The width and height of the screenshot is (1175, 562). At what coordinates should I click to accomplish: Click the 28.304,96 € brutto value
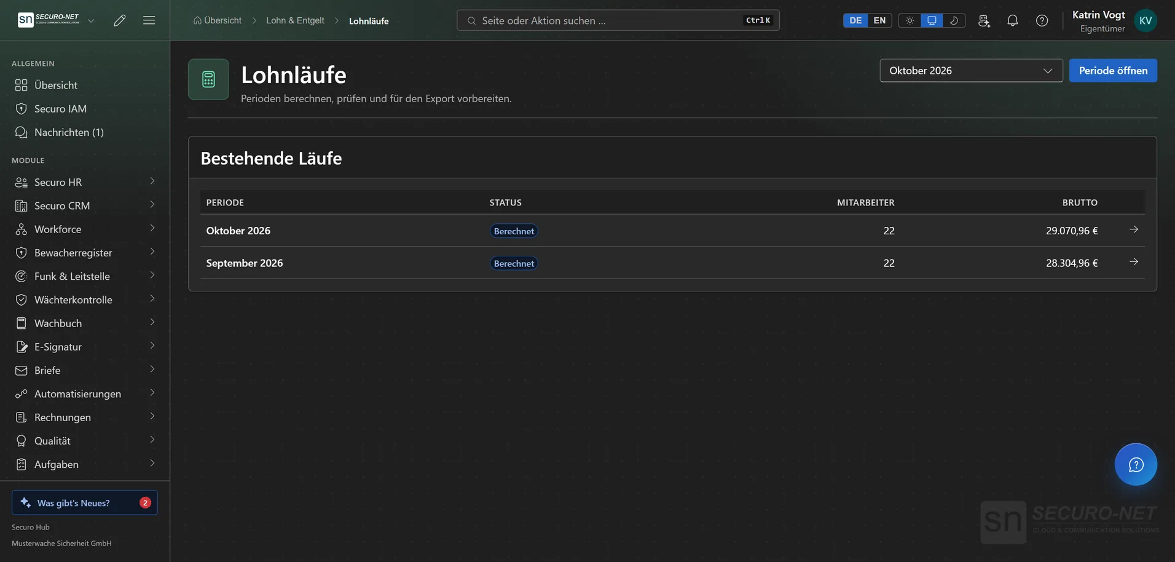(1072, 263)
